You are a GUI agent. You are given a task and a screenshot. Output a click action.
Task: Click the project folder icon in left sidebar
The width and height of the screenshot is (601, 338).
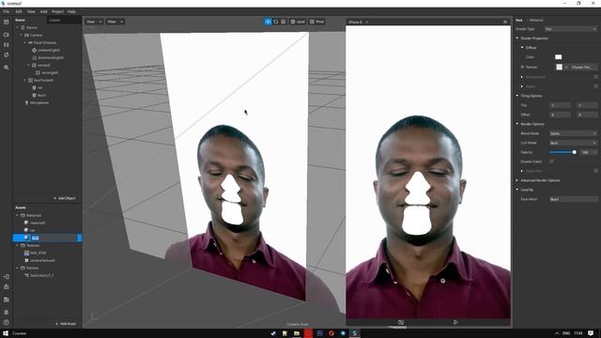(x=7, y=300)
